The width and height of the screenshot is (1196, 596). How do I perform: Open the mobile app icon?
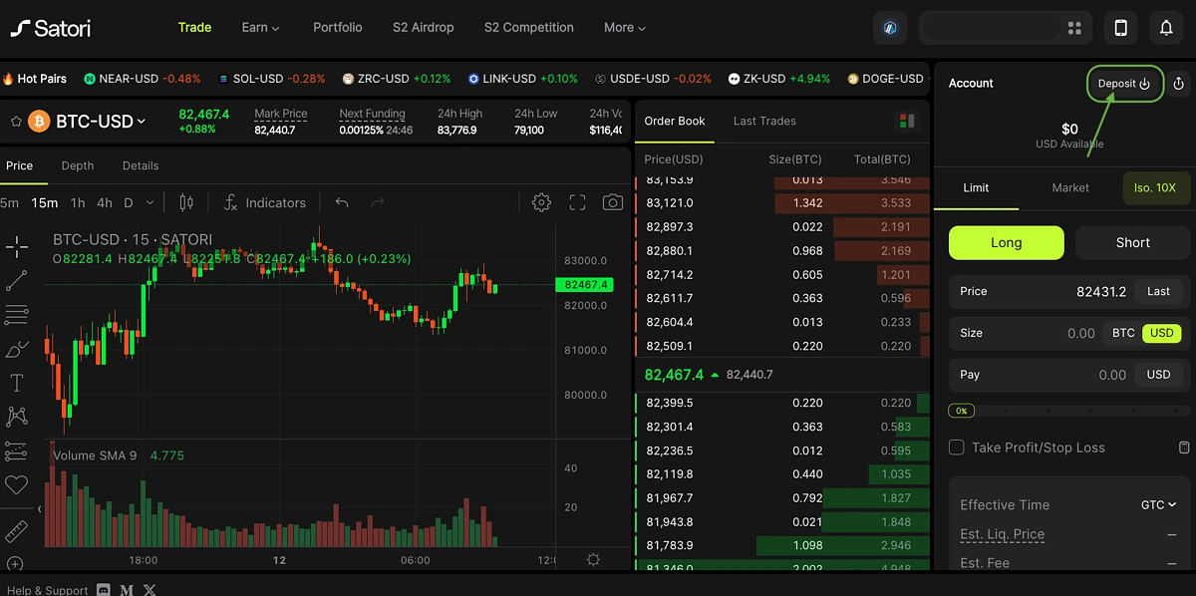coord(1121,28)
